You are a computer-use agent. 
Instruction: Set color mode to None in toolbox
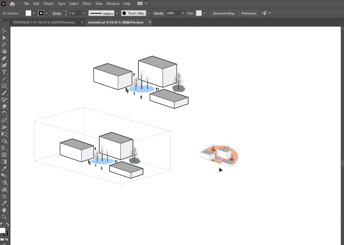pyautogui.click(x=7, y=239)
